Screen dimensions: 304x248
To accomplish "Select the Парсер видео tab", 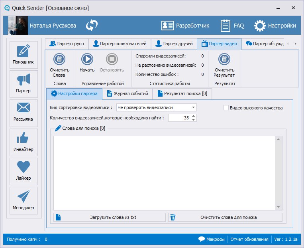I will [x=219, y=44].
